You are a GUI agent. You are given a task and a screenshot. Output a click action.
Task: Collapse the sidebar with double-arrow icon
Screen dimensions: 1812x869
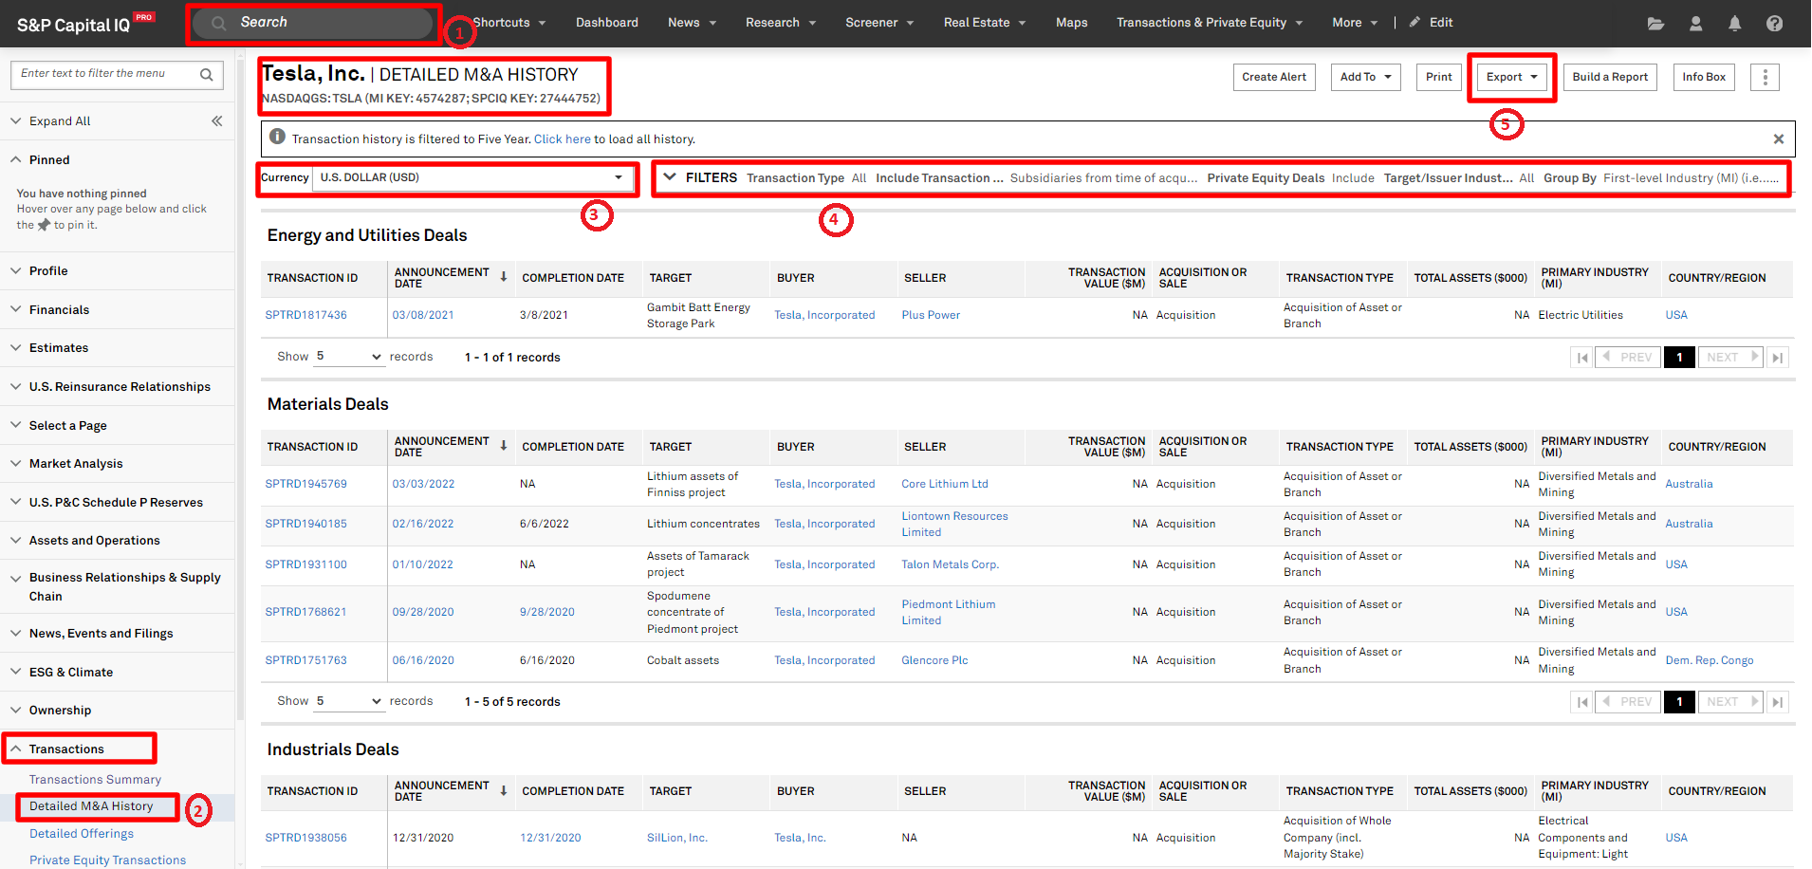point(216,120)
